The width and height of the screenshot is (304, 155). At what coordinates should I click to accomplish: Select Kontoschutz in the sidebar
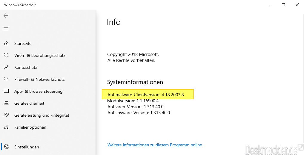(x=26, y=67)
